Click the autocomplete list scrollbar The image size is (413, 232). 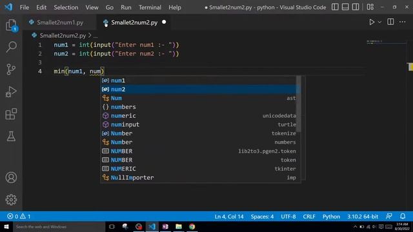(x=298, y=104)
